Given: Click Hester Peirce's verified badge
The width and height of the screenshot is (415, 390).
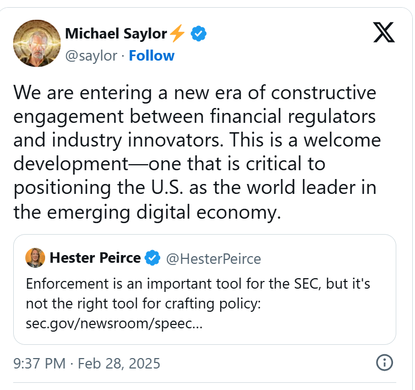Looking at the screenshot, I should (152, 258).
